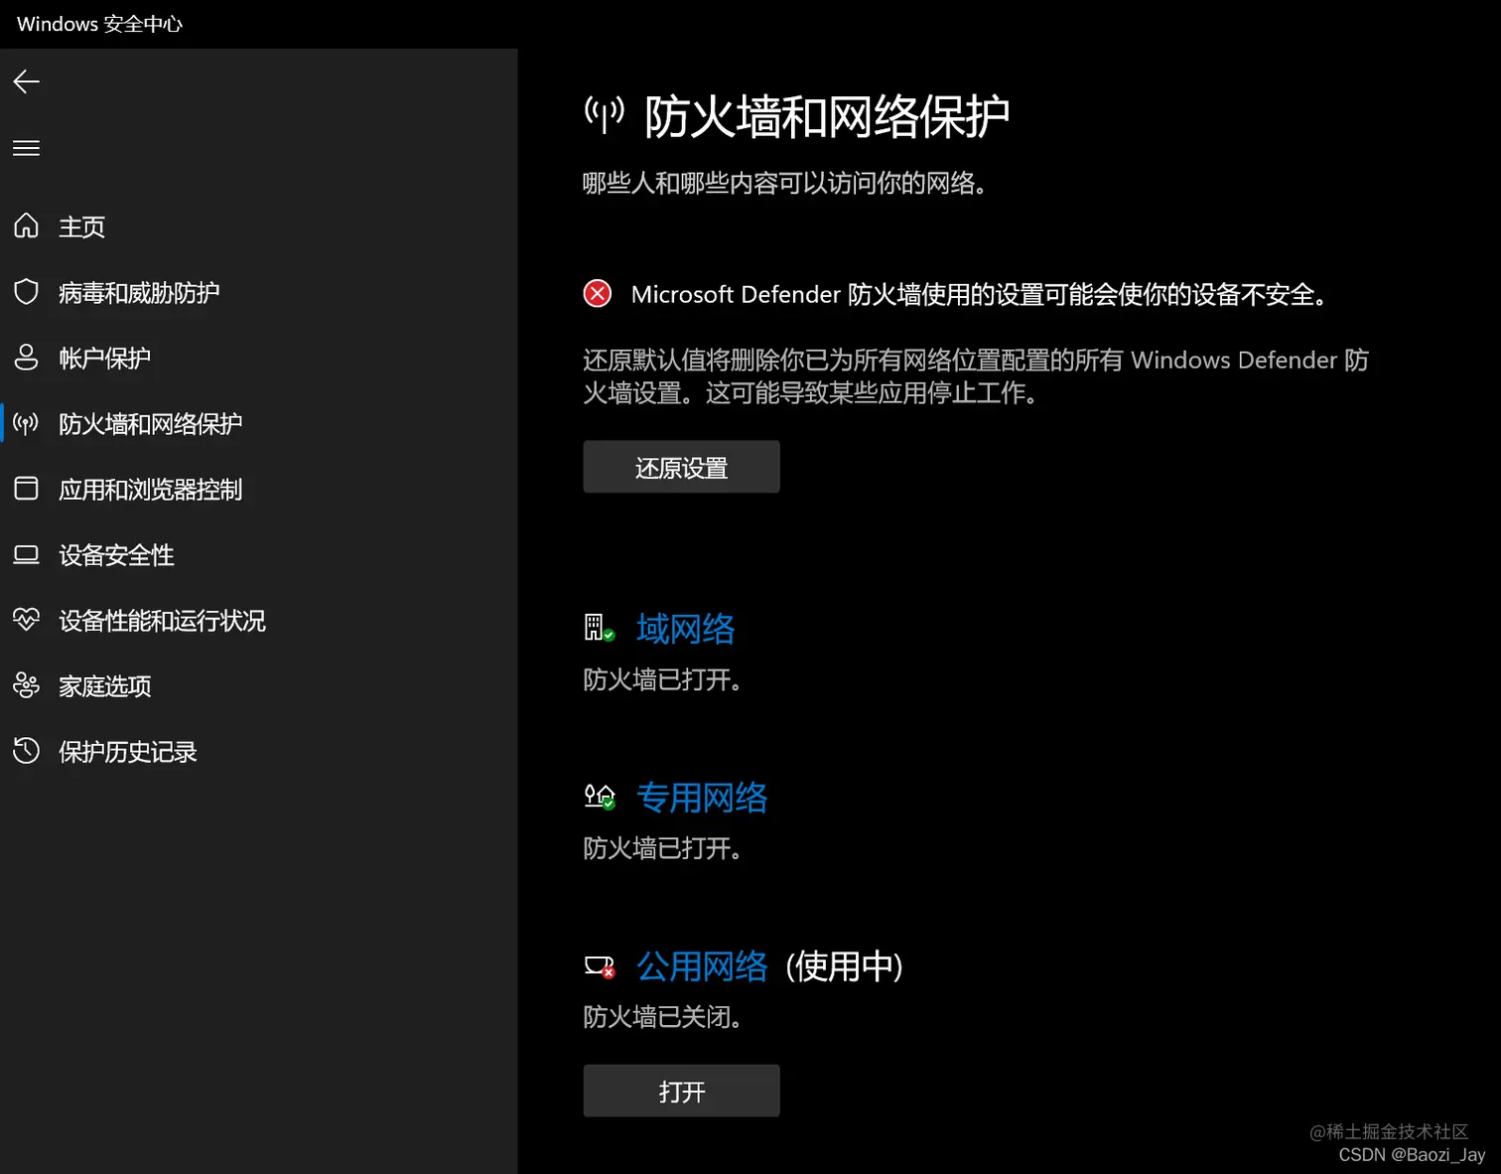Select the 设备安全性 laptop icon

[26, 554]
